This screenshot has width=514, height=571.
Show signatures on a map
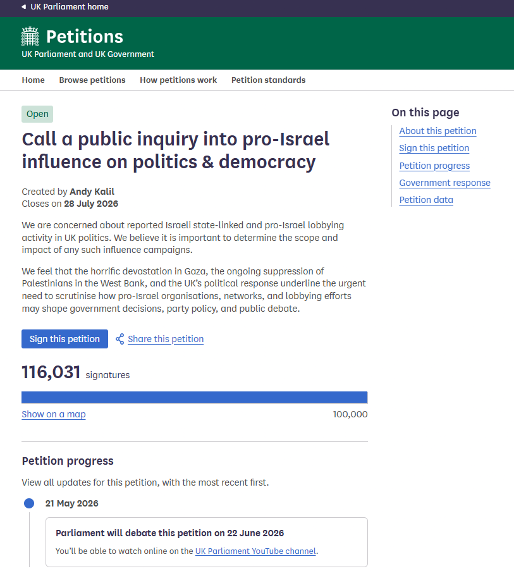click(54, 414)
